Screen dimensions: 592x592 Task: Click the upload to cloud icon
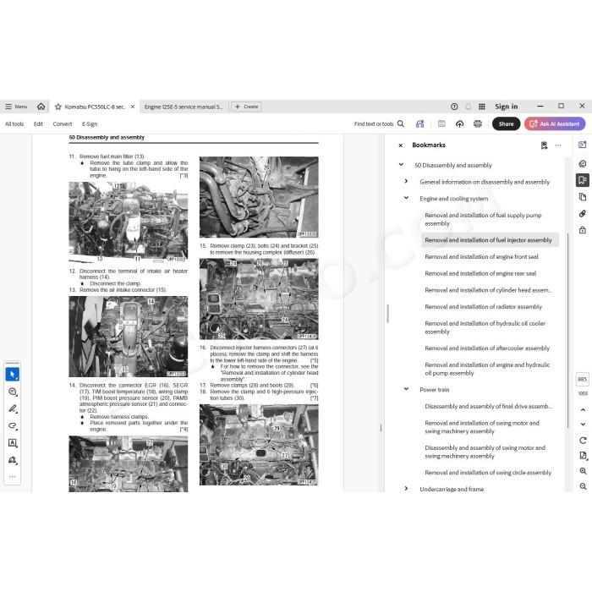[x=459, y=123]
